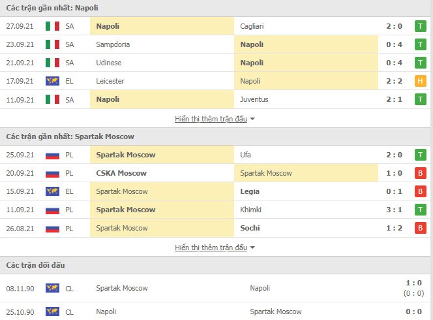
Task: Click Europa League icon in Spartak–Legia row
Action: tap(52, 191)
